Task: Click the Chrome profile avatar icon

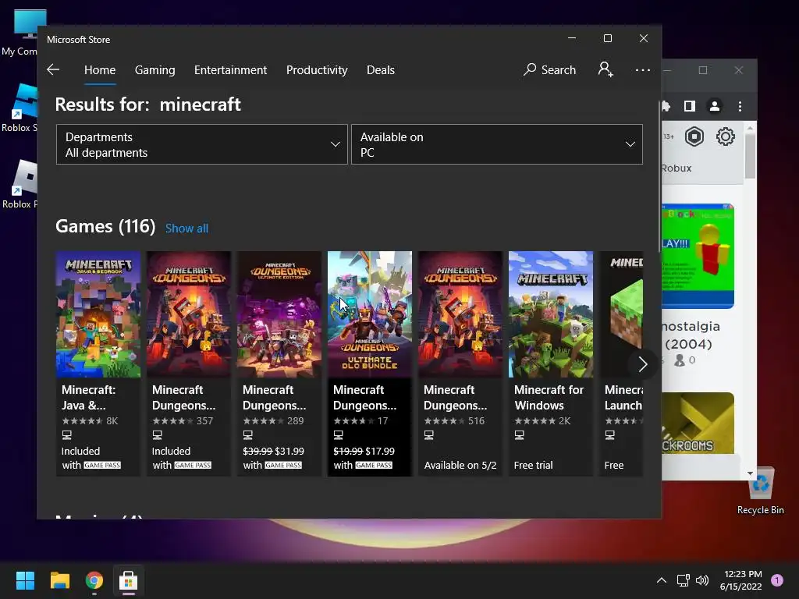Action: pos(715,106)
